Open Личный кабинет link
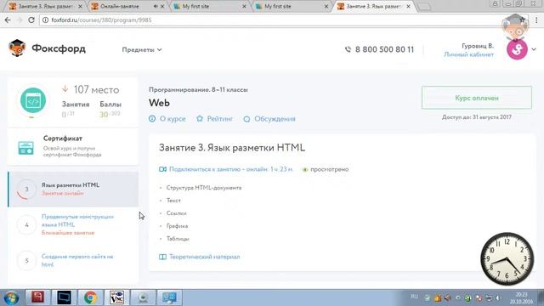Image resolution: width=544 pixels, height=306 pixels. tap(468, 54)
